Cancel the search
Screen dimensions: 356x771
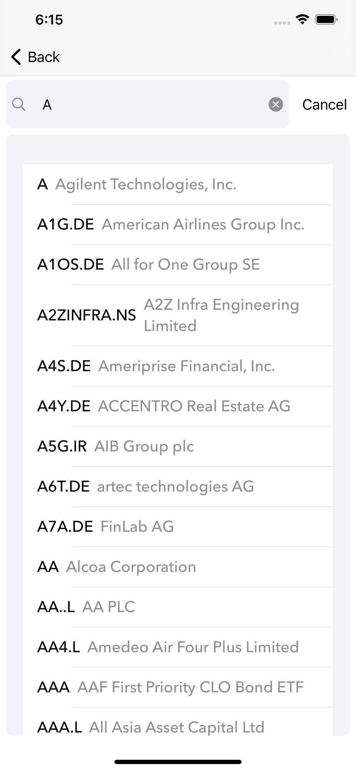tap(324, 104)
